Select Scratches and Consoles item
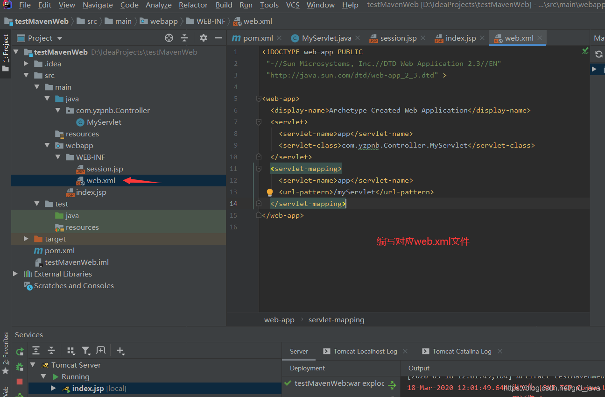605x397 pixels. click(x=74, y=285)
